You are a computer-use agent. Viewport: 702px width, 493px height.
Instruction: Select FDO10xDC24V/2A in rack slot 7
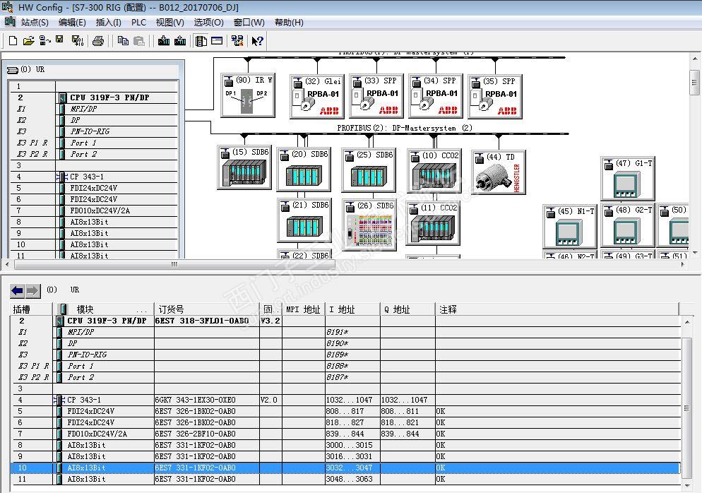click(100, 211)
